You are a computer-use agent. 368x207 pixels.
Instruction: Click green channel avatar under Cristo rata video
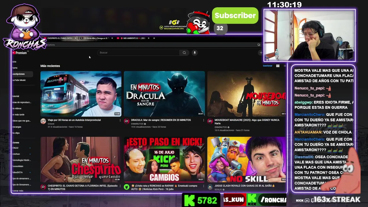(126, 187)
